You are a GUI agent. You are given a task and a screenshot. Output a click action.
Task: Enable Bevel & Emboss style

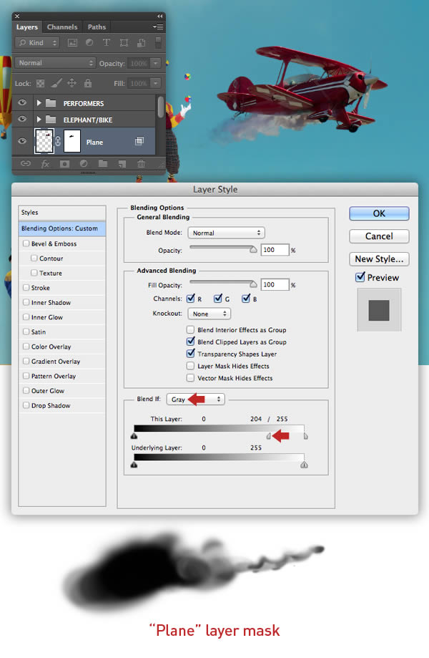tap(26, 243)
